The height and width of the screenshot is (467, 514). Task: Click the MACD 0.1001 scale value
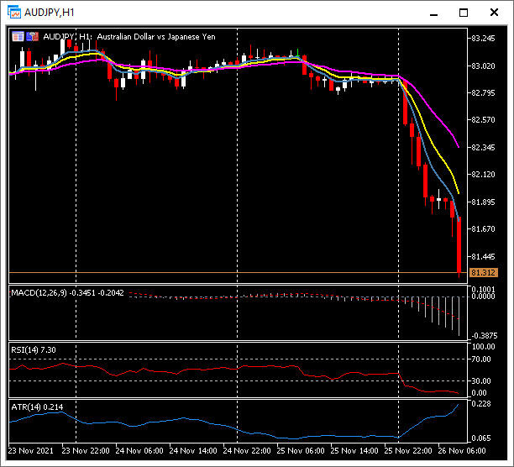483,290
